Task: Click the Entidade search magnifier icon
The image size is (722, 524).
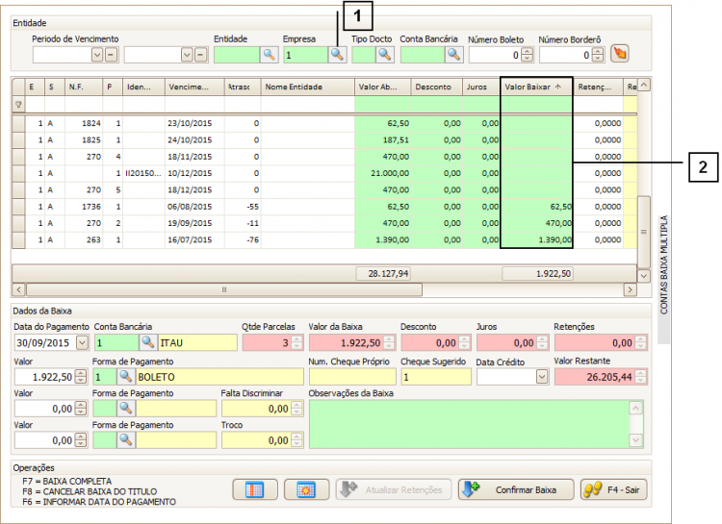Action: click(x=268, y=56)
